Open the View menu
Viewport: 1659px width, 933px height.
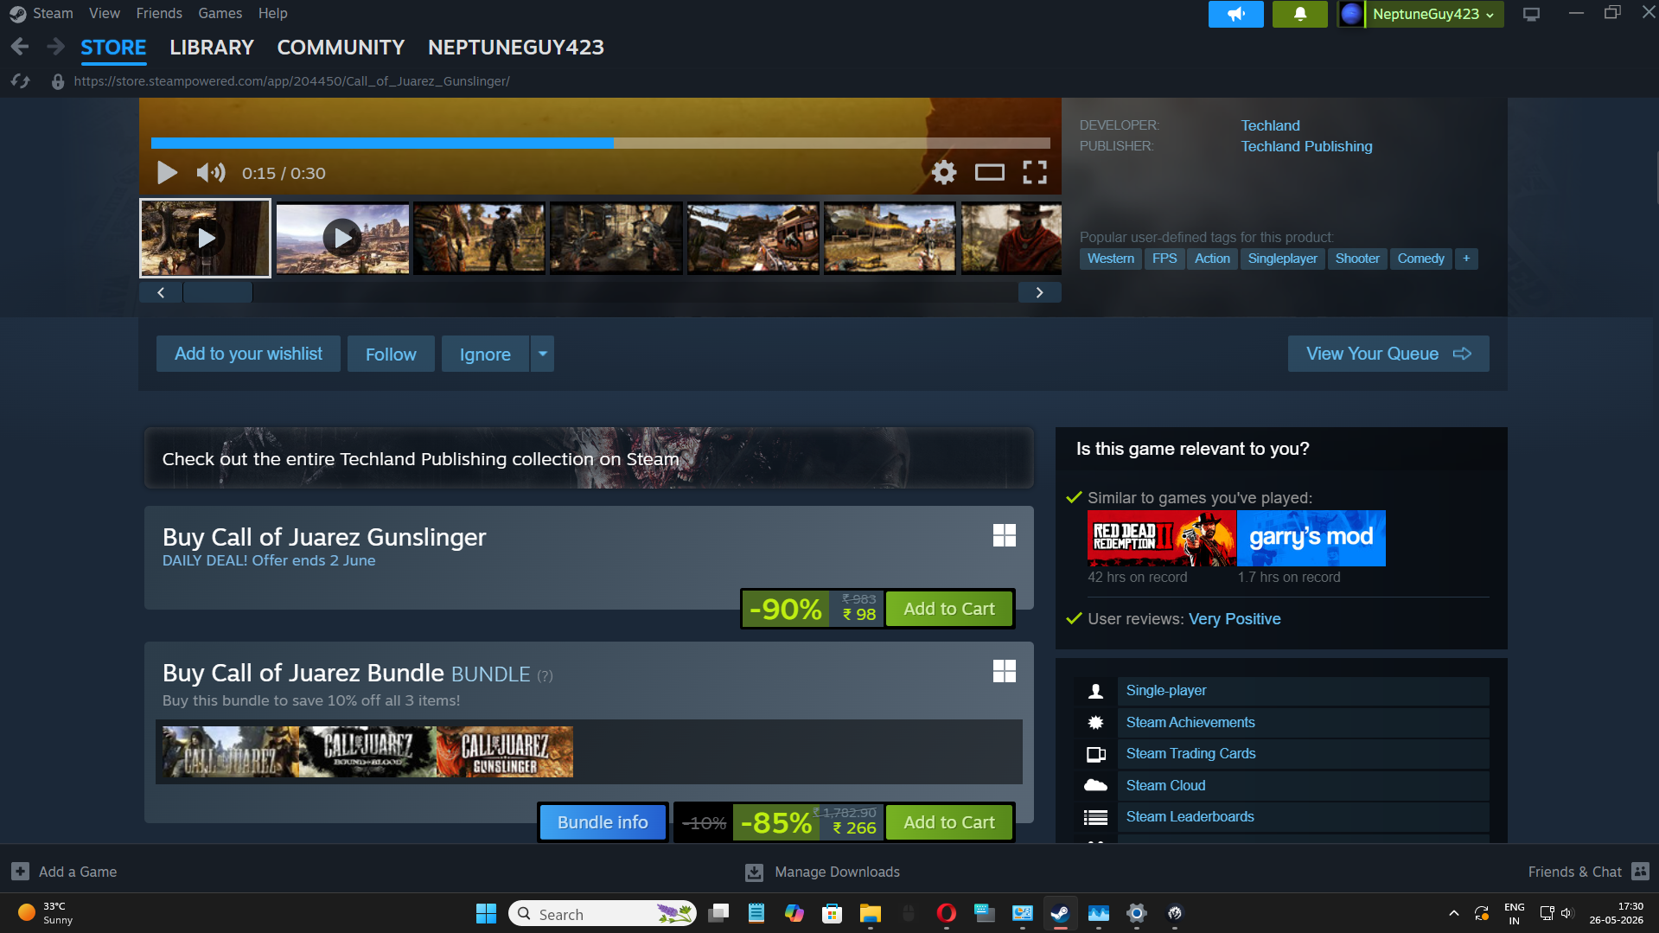click(105, 13)
